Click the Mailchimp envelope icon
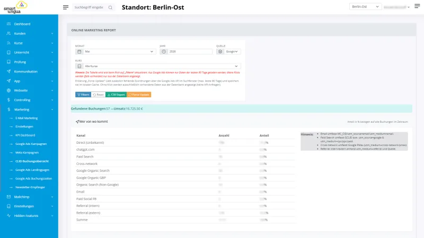This screenshot has width=424, height=238. coord(8,197)
